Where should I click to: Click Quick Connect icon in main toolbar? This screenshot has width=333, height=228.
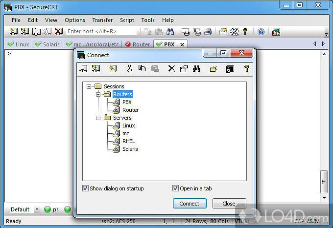click(x=25, y=32)
